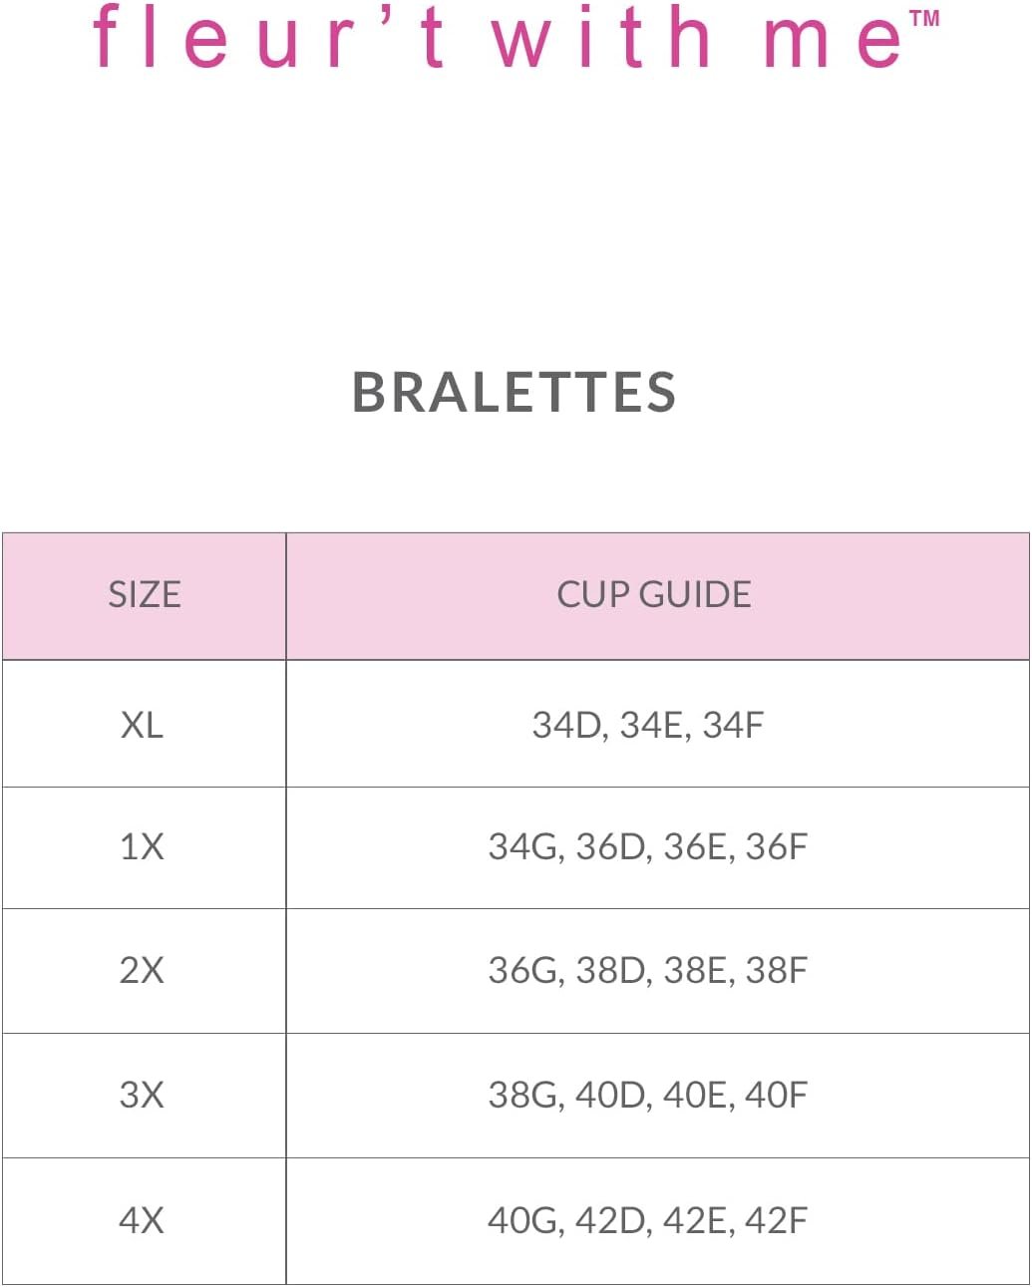The image size is (1032, 1287).
Task: Select the 40G, 42D, 42E, 42F cell
Action: [658, 1220]
